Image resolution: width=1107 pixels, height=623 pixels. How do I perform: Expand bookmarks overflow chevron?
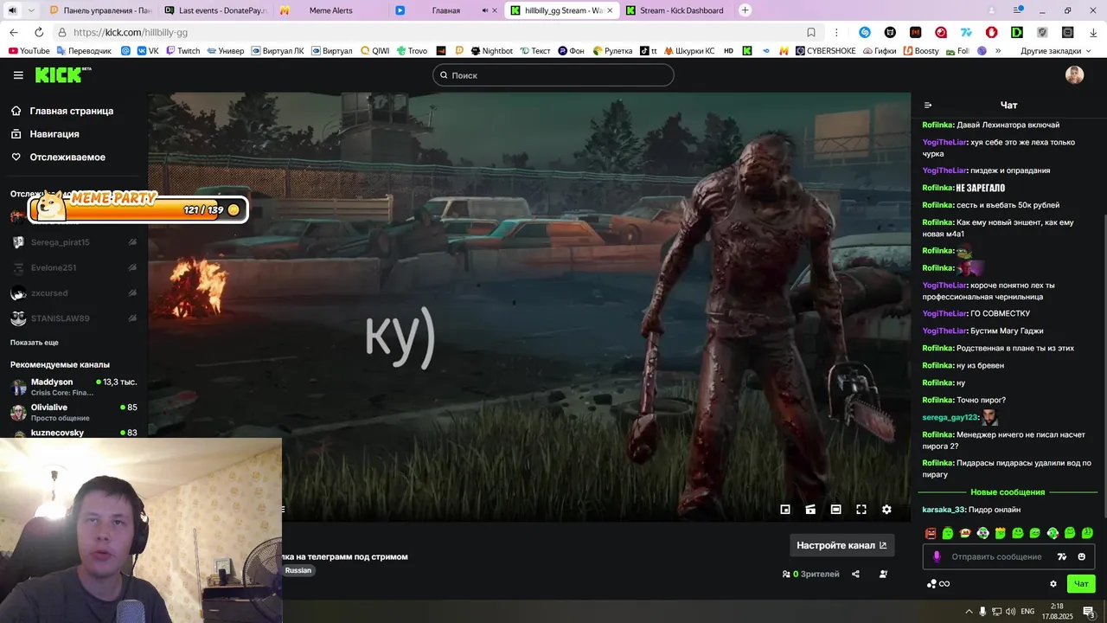click(x=998, y=51)
